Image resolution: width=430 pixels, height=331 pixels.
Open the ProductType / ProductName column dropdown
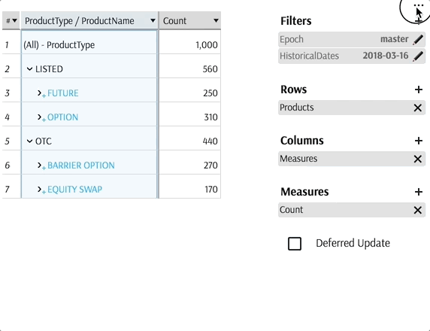pyautogui.click(x=153, y=20)
